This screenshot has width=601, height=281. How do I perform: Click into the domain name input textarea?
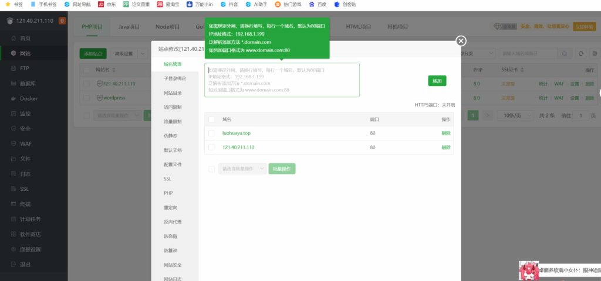282,80
